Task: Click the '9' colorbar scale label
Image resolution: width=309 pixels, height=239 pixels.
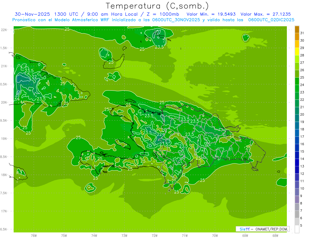Action: (301, 196)
